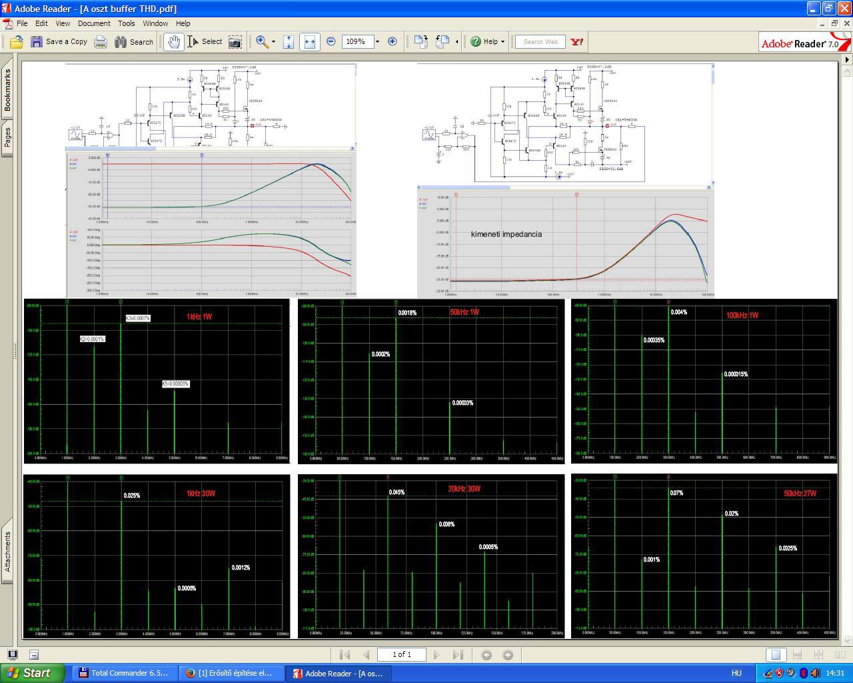Open the zoom percentage dropdown

pyautogui.click(x=377, y=41)
